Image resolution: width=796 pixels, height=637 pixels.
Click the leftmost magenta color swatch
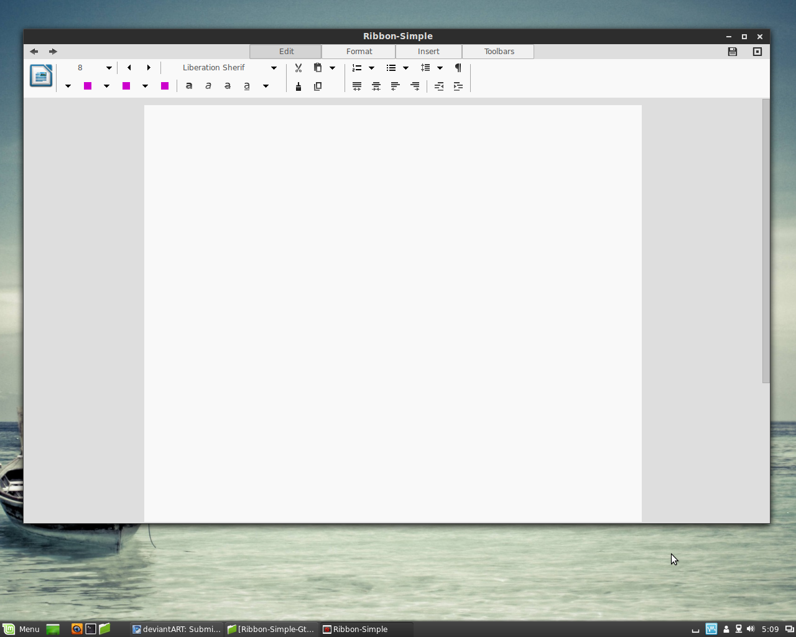pyautogui.click(x=88, y=86)
